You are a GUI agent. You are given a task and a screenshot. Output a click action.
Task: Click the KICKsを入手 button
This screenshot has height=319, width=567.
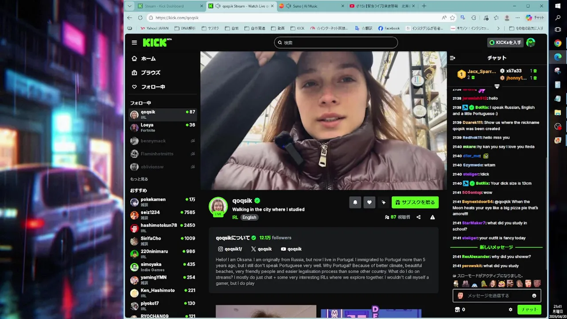tap(505, 43)
